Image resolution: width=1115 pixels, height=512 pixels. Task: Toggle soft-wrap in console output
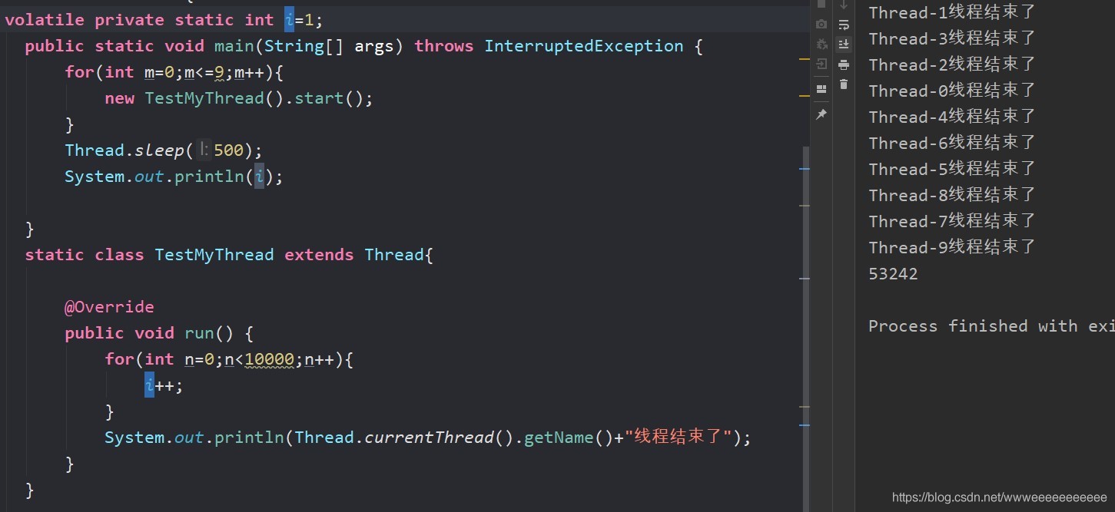coord(844,24)
